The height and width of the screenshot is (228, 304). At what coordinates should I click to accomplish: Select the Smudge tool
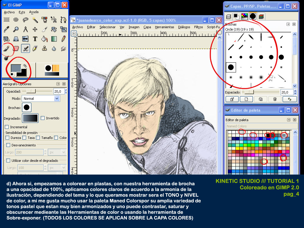pyautogui.click(x=64, y=48)
